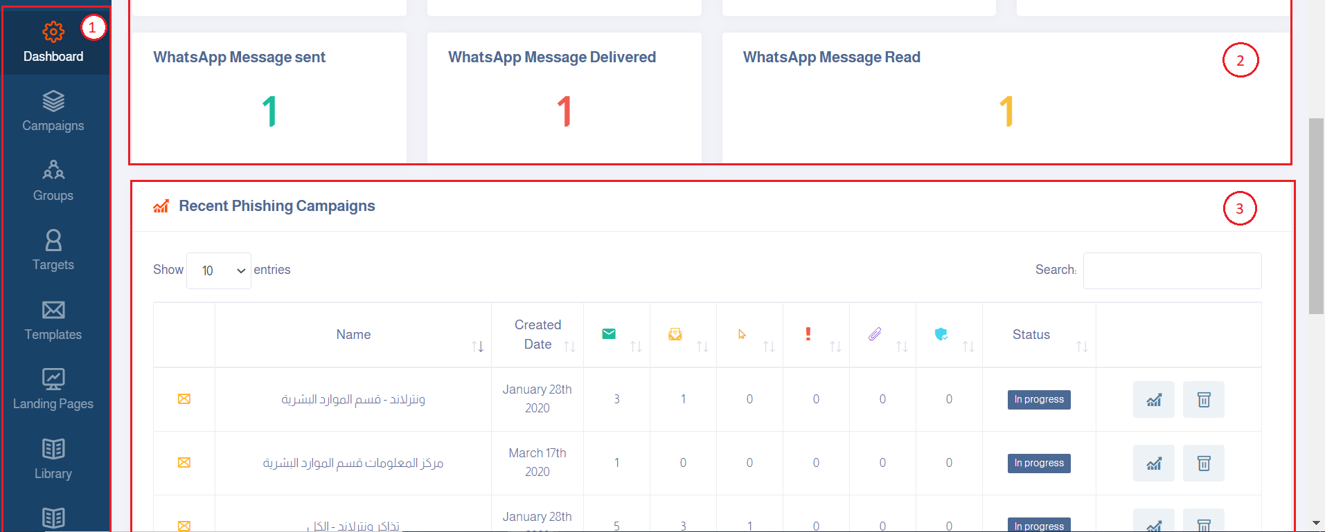Click March 17th campaign's Arabic name
Image resolution: width=1325 pixels, height=532 pixels.
point(353,463)
